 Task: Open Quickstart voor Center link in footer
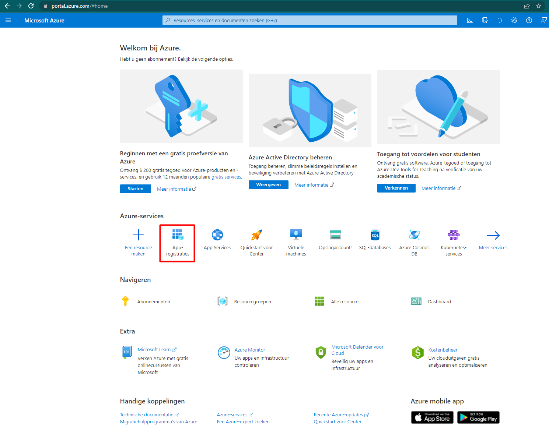338,422
